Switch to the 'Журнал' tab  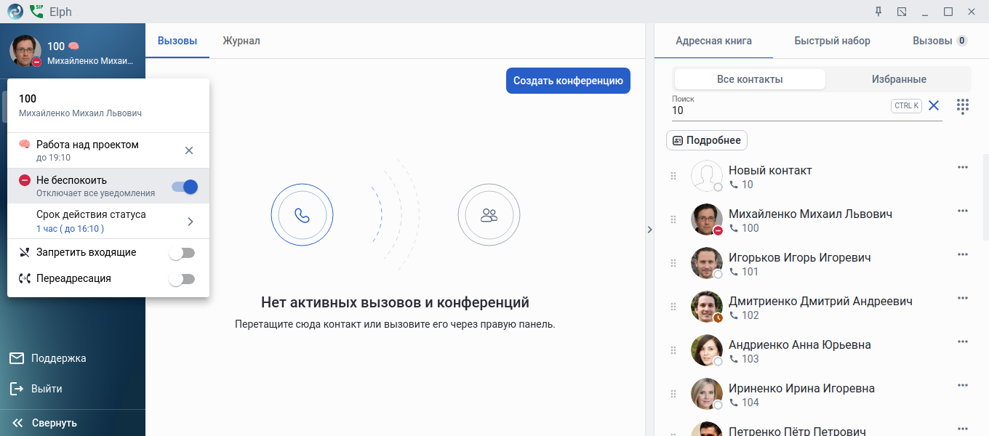[x=241, y=41]
